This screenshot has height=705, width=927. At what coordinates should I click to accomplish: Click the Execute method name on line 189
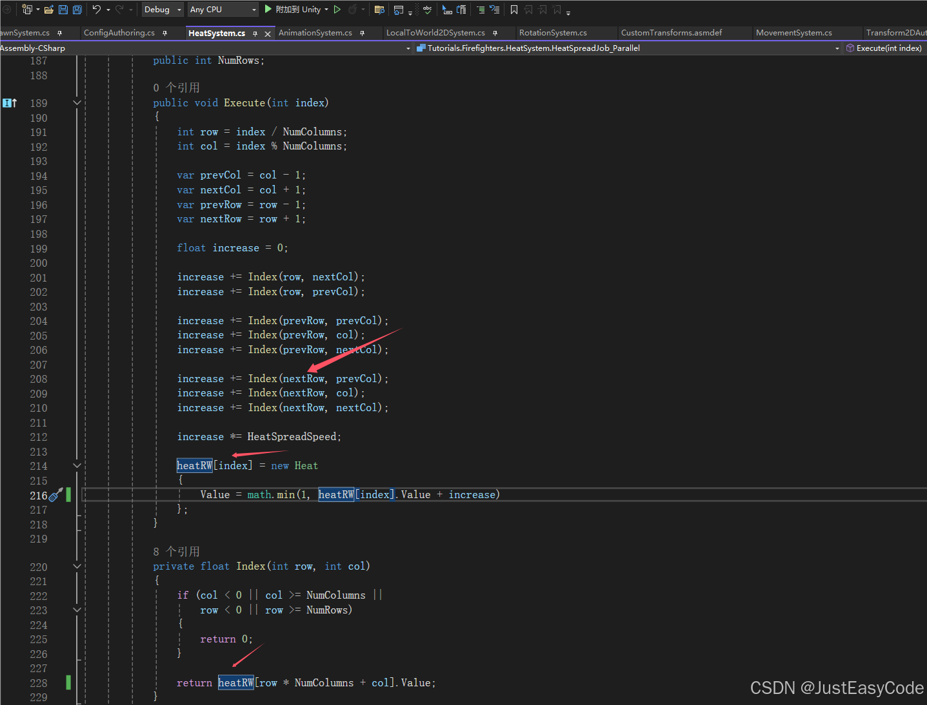pos(244,103)
